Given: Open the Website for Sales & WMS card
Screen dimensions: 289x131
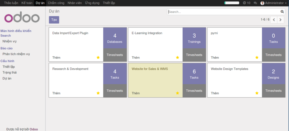Looking at the screenshot, I should click(x=156, y=80).
